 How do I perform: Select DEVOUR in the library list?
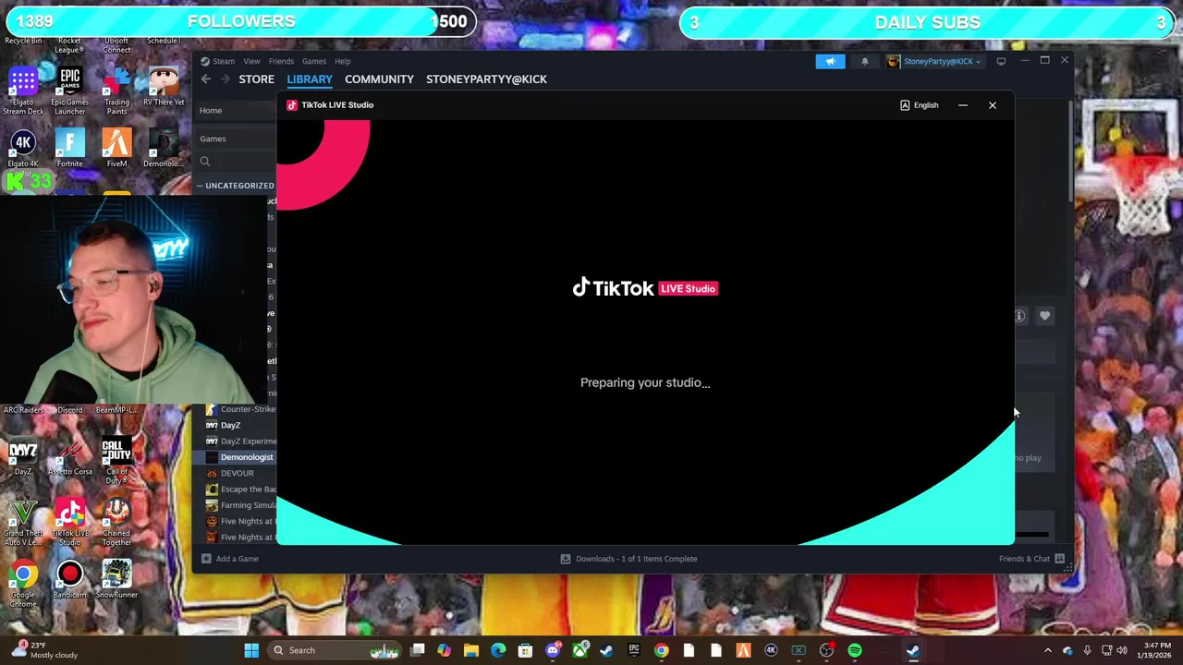coord(237,473)
